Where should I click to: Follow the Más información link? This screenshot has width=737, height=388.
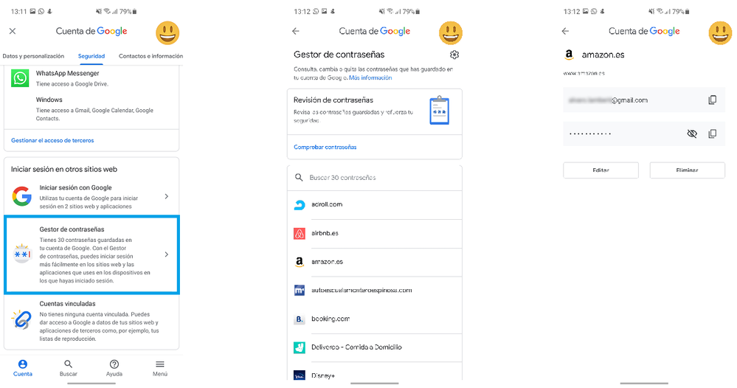[x=370, y=78]
